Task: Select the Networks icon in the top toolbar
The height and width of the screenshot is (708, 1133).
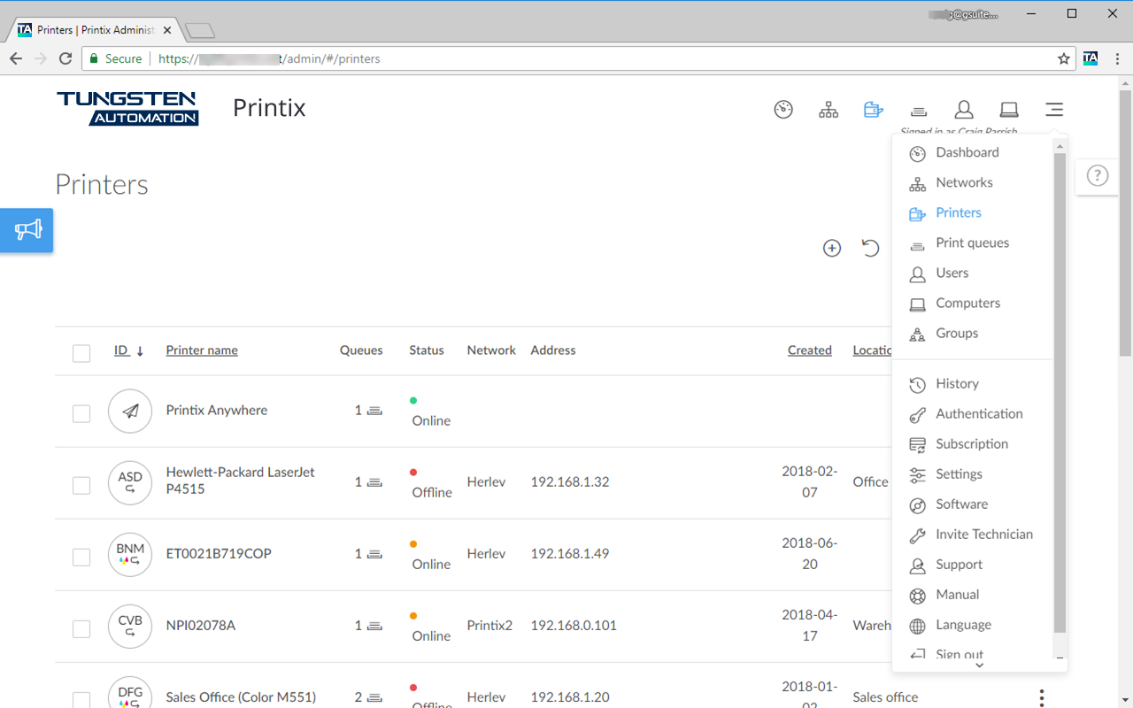Action: tap(829, 109)
